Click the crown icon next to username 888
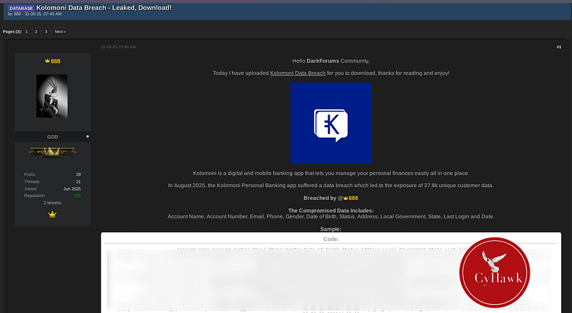This screenshot has width=572, height=313. tap(47, 61)
